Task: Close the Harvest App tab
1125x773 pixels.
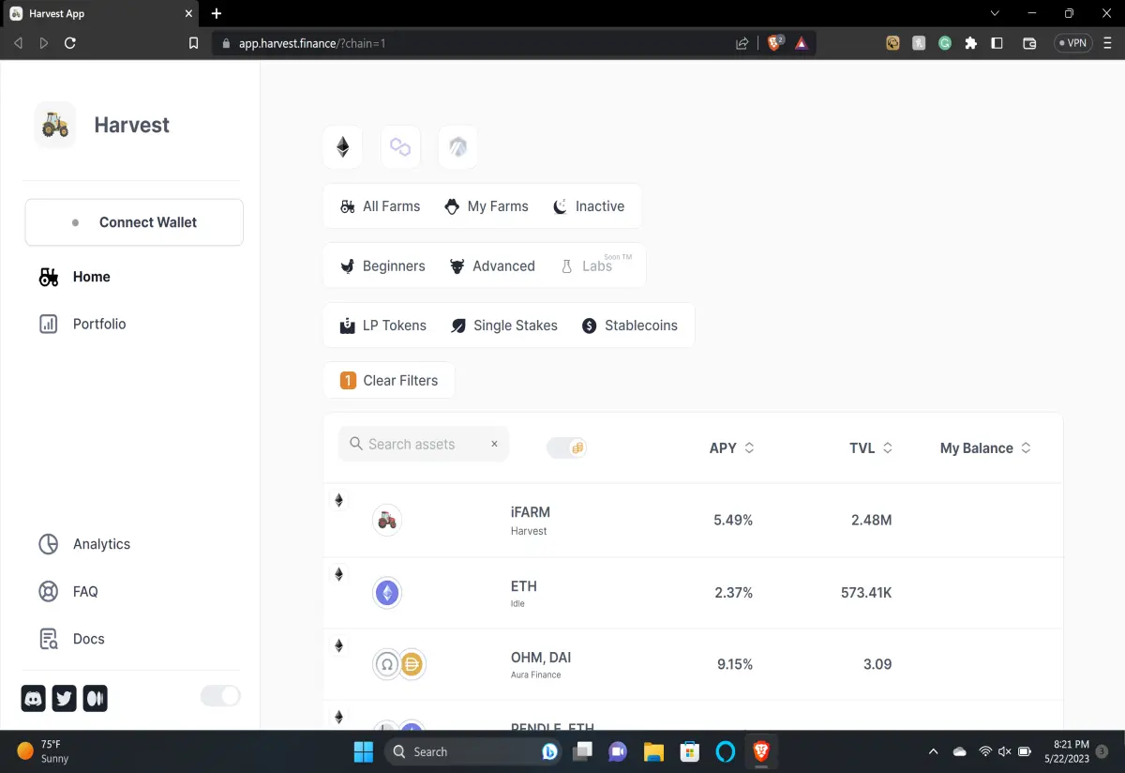Action: click(x=188, y=13)
